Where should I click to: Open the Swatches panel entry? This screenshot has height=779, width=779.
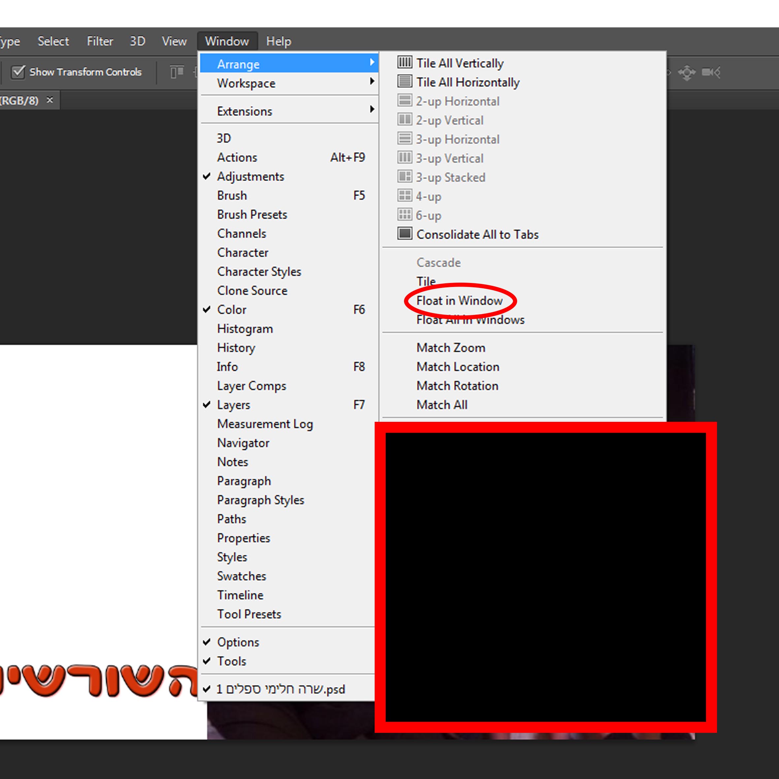(241, 576)
